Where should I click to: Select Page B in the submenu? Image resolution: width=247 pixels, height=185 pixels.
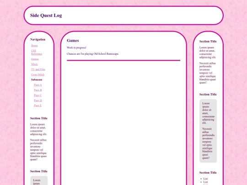click(38, 90)
